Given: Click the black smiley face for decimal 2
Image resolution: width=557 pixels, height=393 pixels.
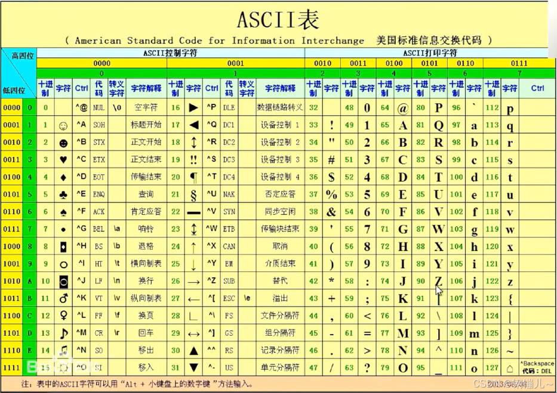Looking at the screenshot, I should (x=63, y=143).
